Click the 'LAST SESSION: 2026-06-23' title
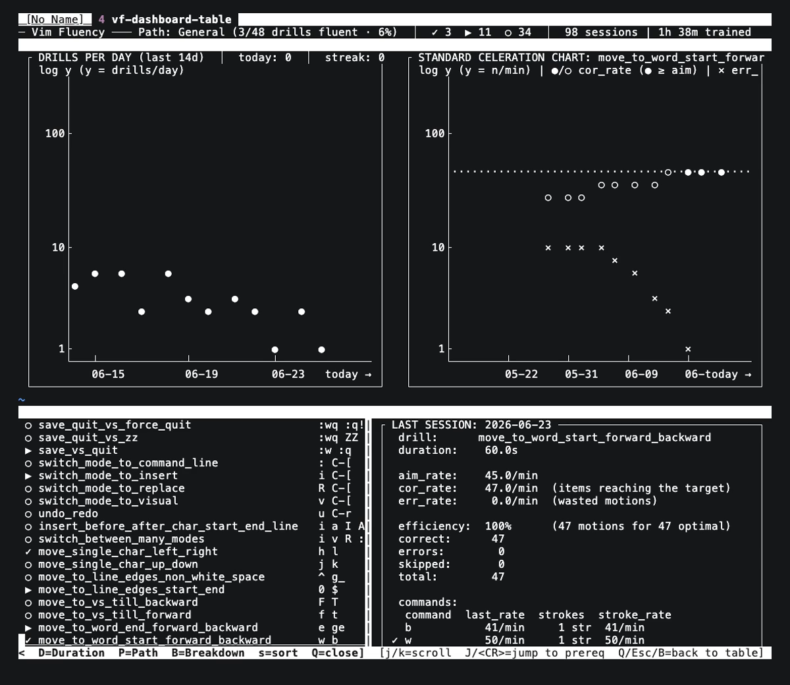Screen dimensions: 790x685 [471, 425]
